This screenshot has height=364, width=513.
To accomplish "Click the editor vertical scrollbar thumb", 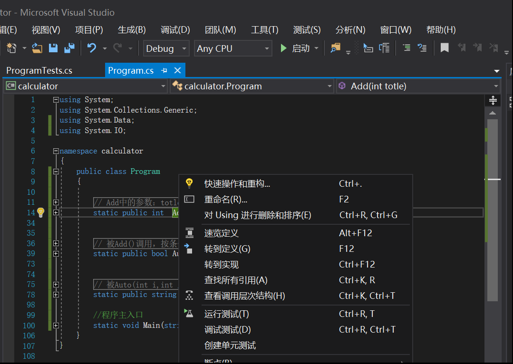I will pos(493,209).
